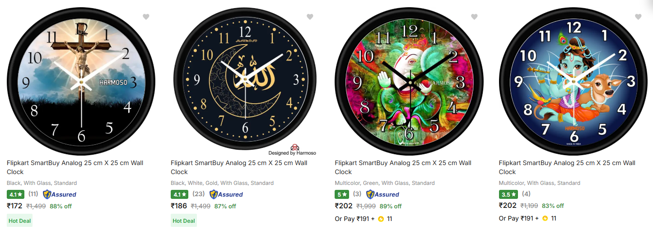Open the crucifix wall clock image
The width and height of the screenshot is (653, 230).
point(81,81)
